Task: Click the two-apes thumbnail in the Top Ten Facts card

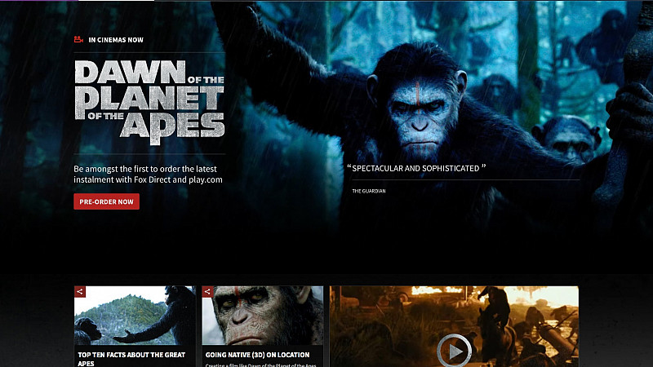Action: [135, 316]
